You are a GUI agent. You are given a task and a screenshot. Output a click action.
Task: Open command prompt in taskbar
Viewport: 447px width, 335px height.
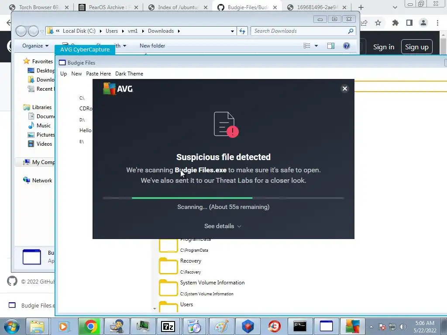tap(300, 326)
